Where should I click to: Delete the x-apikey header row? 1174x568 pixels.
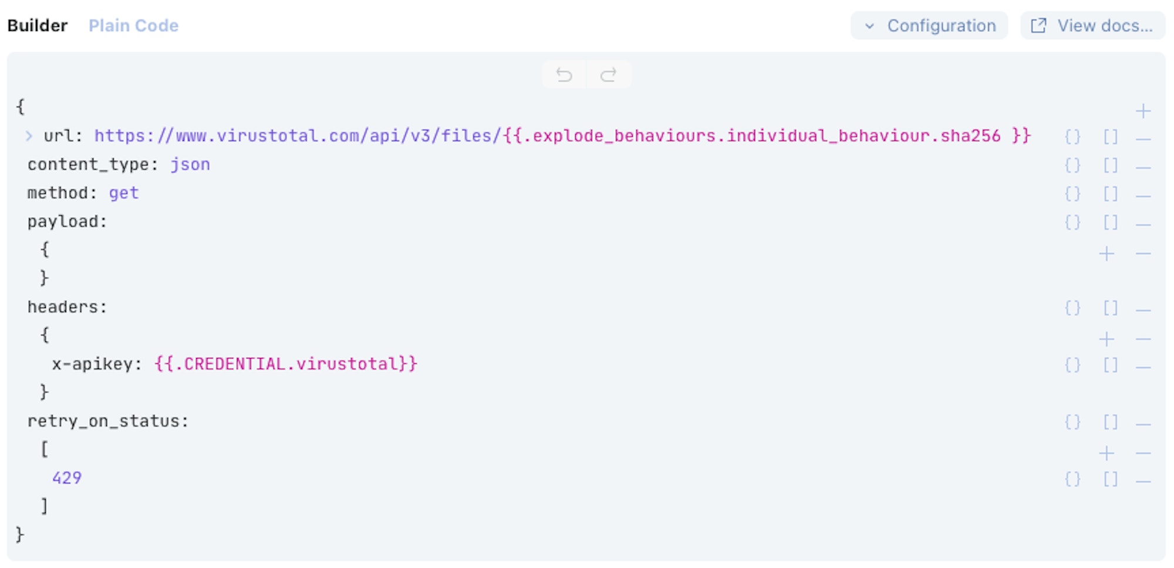tap(1143, 367)
